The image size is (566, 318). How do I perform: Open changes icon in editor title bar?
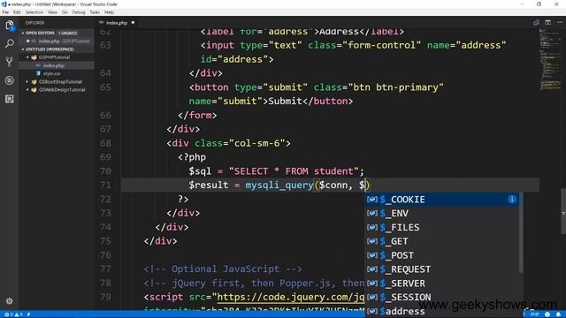pyautogui.click(x=537, y=22)
